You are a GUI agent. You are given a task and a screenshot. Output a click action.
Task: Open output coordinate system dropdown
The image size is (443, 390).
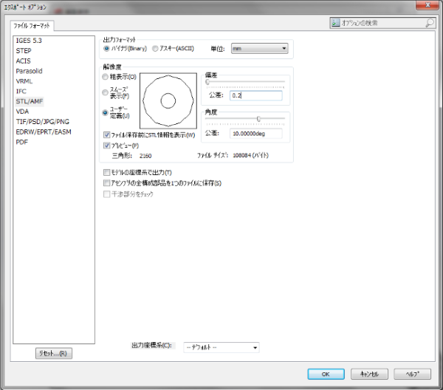[x=221, y=347]
